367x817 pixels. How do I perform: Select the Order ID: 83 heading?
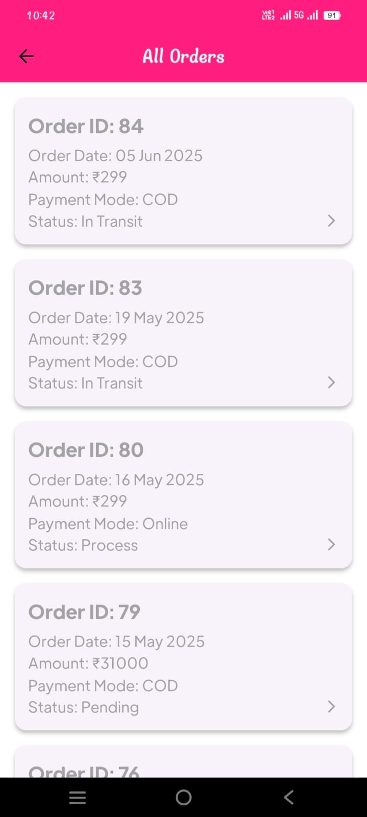tap(85, 288)
